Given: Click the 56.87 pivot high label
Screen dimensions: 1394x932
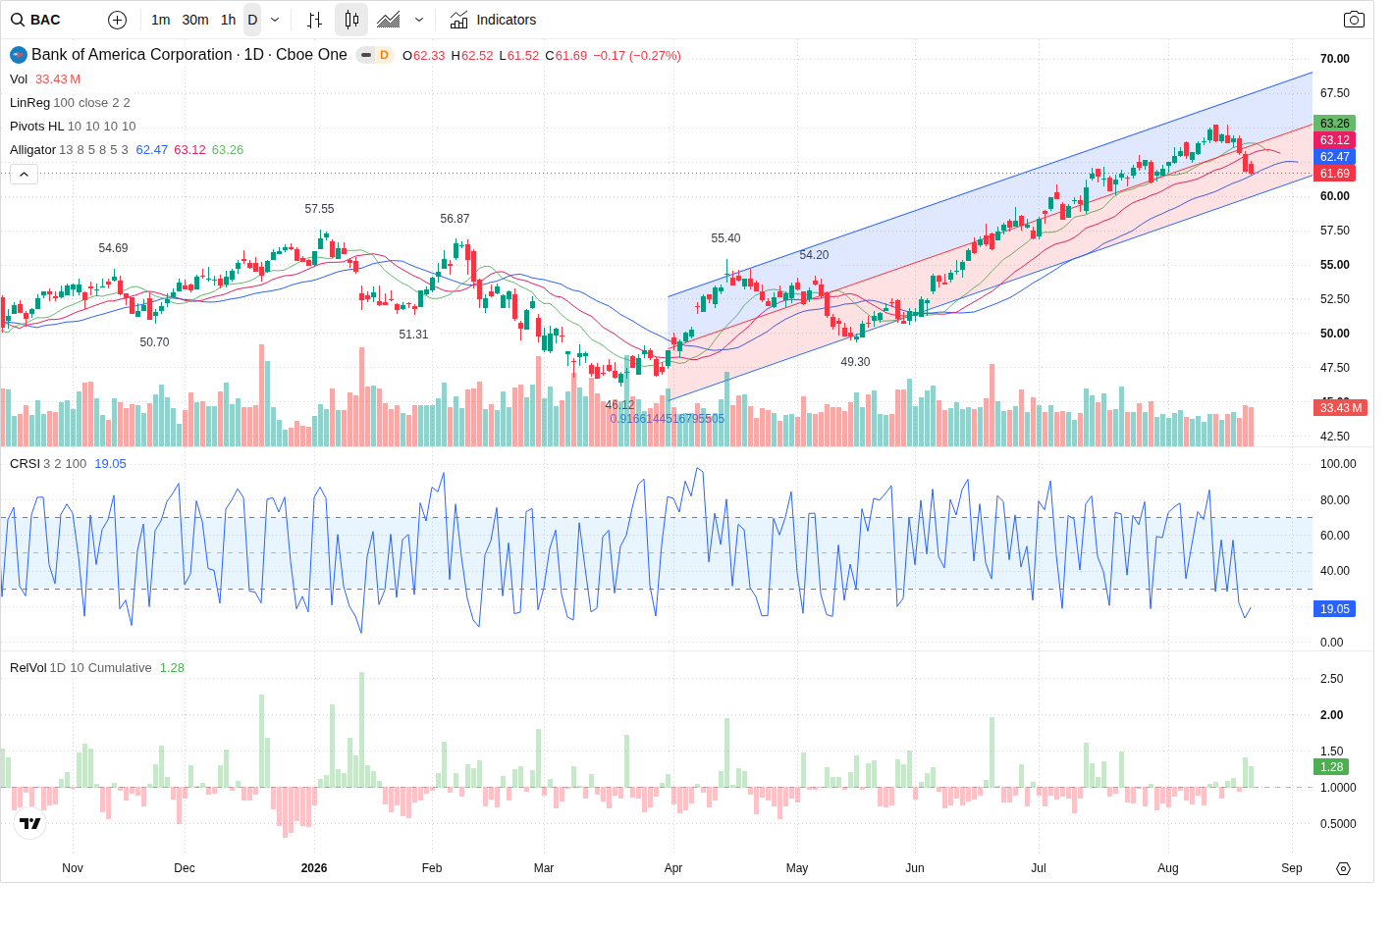Looking at the screenshot, I should click(x=455, y=219).
